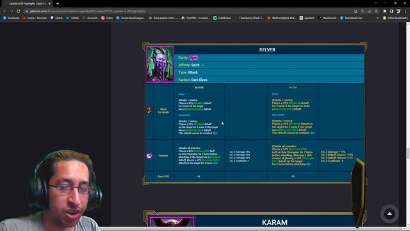
Task: Open the Holes bookmark
Action: coord(107,18)
